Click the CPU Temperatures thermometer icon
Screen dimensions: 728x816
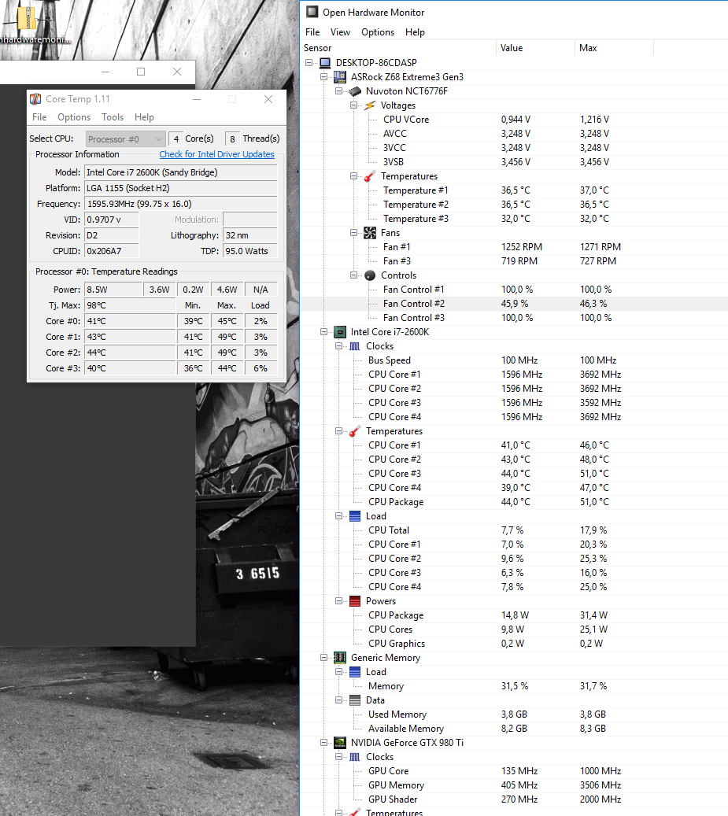[x=355, y=431]
